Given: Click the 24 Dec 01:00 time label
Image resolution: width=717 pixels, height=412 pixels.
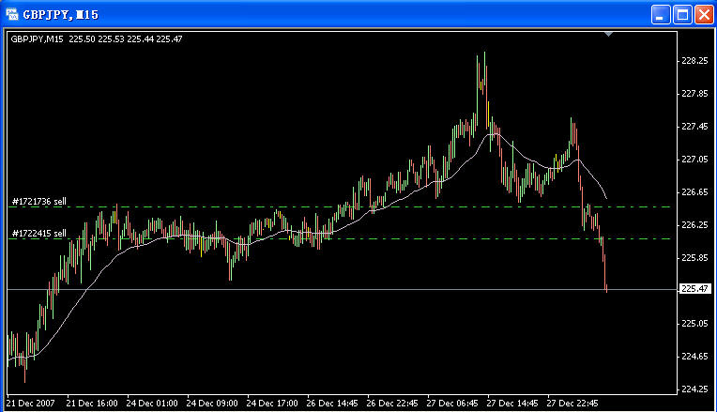Looking at the screenshot, I should click(x=152, y=404).
